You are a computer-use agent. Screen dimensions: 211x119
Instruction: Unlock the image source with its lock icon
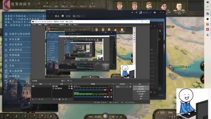(72, 86)
